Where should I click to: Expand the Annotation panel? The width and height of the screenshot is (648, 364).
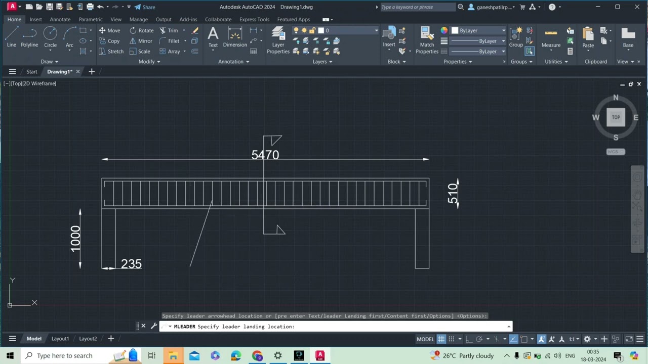pyautogui.click(x=234, y=62)
